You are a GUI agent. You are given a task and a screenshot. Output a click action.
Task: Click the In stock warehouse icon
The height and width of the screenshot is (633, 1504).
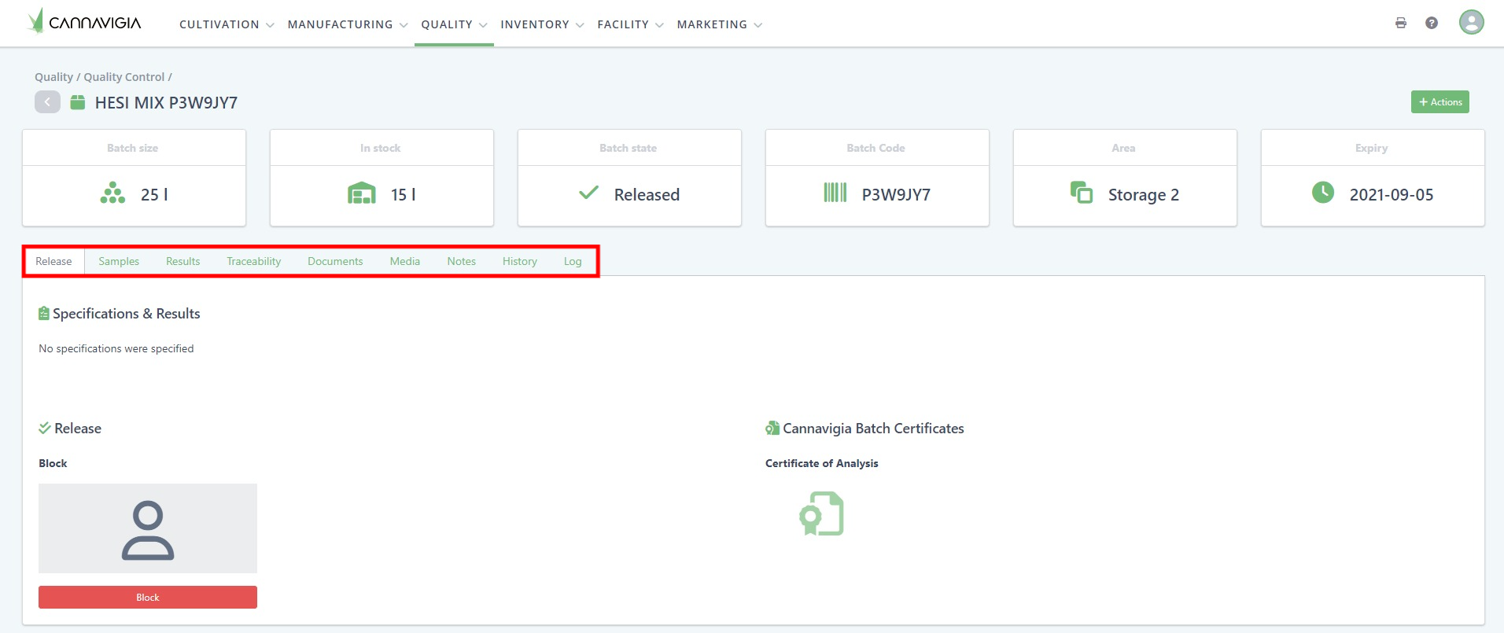tap(362, 193)
